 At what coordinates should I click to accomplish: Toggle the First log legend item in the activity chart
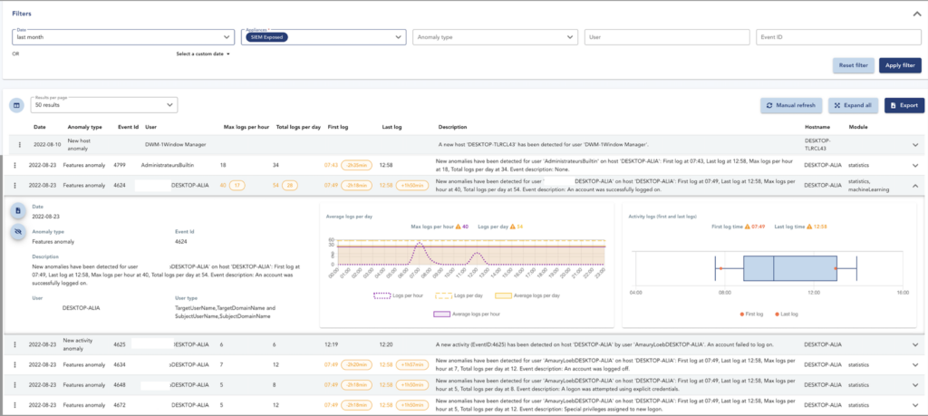tap(753, 314)
